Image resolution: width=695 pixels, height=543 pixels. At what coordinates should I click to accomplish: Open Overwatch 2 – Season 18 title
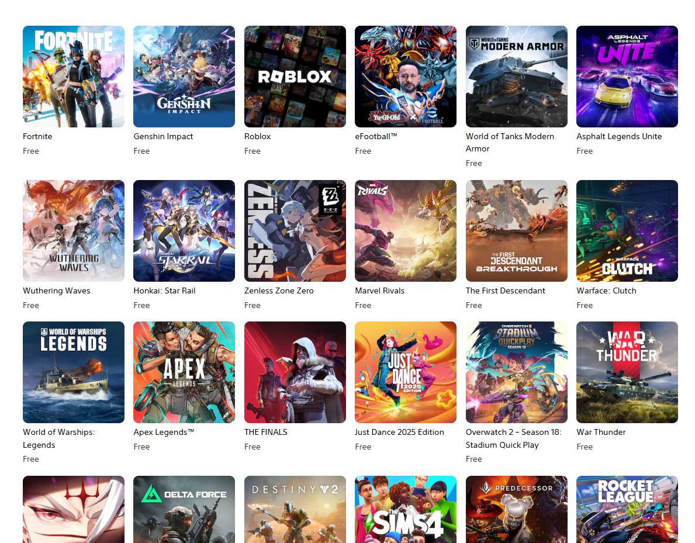tap(513, 438)
